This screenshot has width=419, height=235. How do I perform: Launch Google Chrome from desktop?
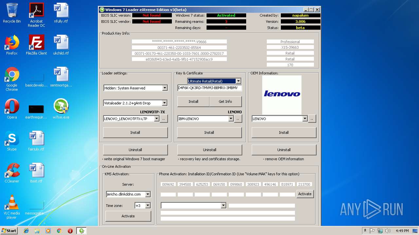[12, 79]
